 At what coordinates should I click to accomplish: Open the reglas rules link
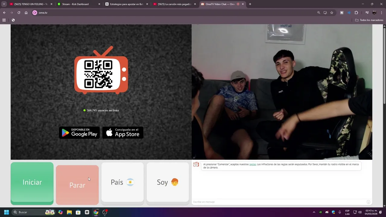coord(252,164)
